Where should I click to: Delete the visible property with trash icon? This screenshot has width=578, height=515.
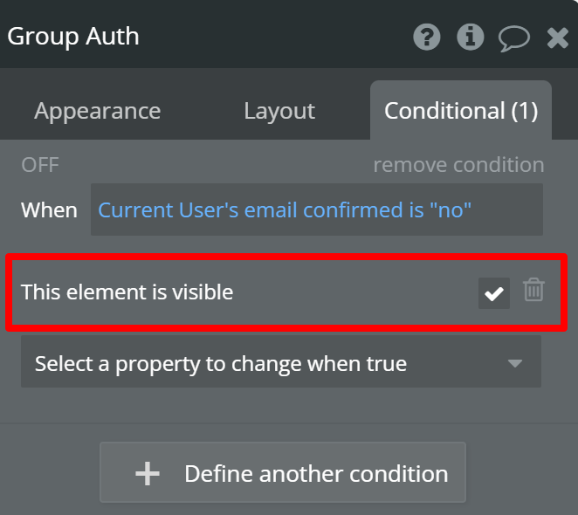(x=533, y=290)
